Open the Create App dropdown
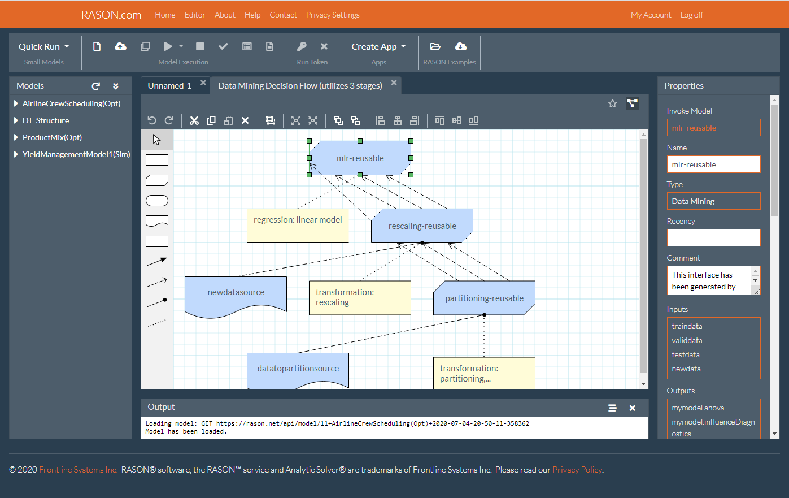The width and height of the screenshot is (789, 498). [x=378, y=46]
